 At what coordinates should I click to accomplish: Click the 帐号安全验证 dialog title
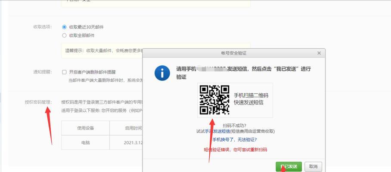click(x=234, y=53)
